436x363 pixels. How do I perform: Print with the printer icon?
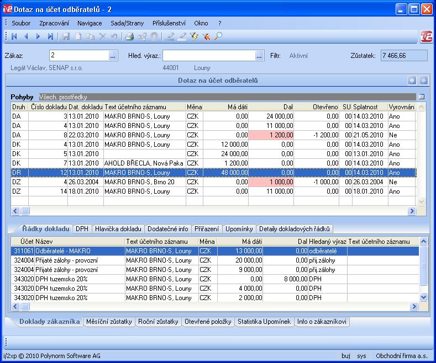point(129,36)
